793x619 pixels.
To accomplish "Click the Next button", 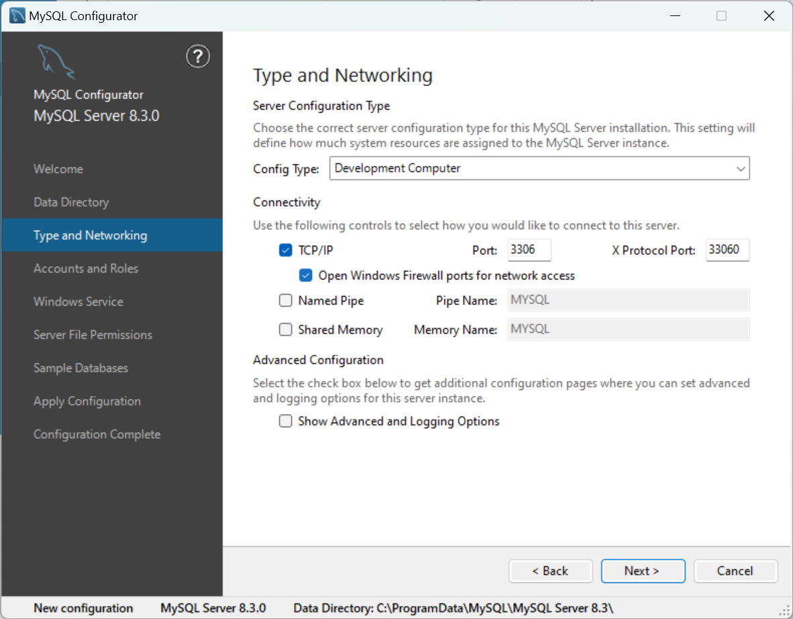I will coord(643,571).
